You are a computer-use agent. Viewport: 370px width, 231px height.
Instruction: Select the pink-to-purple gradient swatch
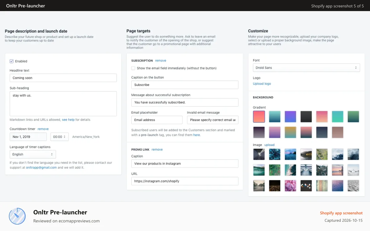(x=275, y=132)
